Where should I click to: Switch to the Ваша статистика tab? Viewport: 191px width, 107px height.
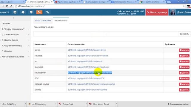coord(43,21)
